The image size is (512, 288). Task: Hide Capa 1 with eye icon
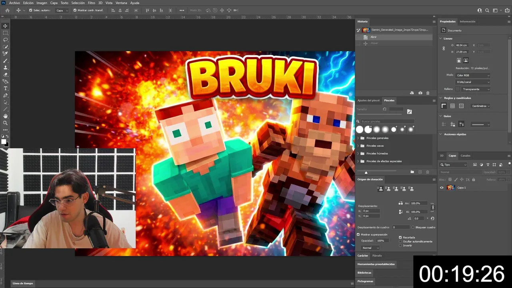click(x=442, y=188)
